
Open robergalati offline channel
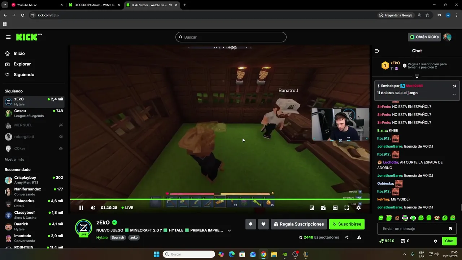point(34,137)
